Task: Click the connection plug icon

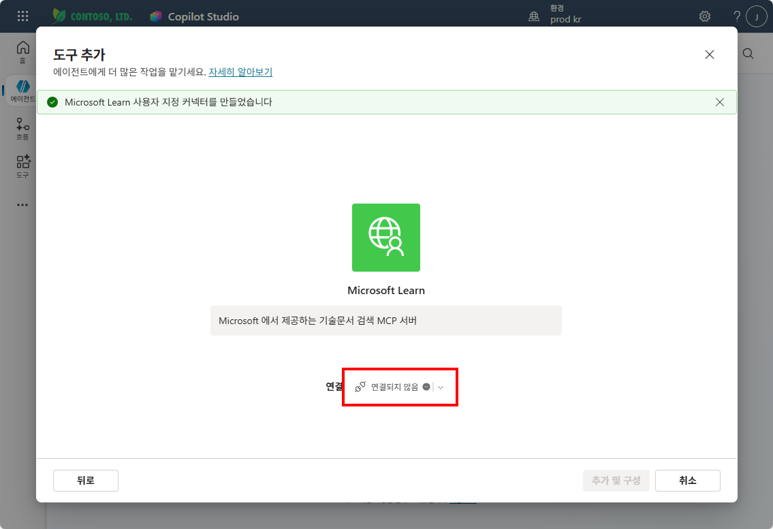Action: pos(360,387)
